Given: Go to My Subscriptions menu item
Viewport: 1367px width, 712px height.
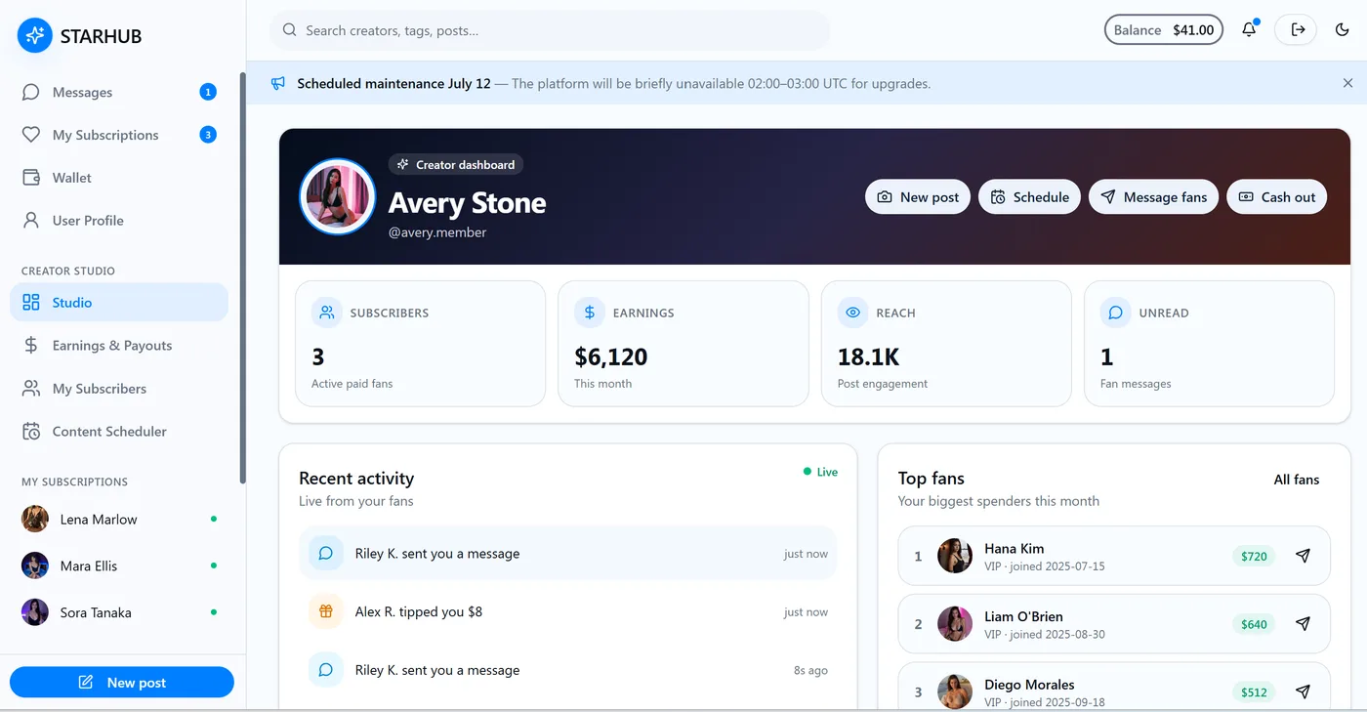Looking at the screenshot, I should 119,135.
